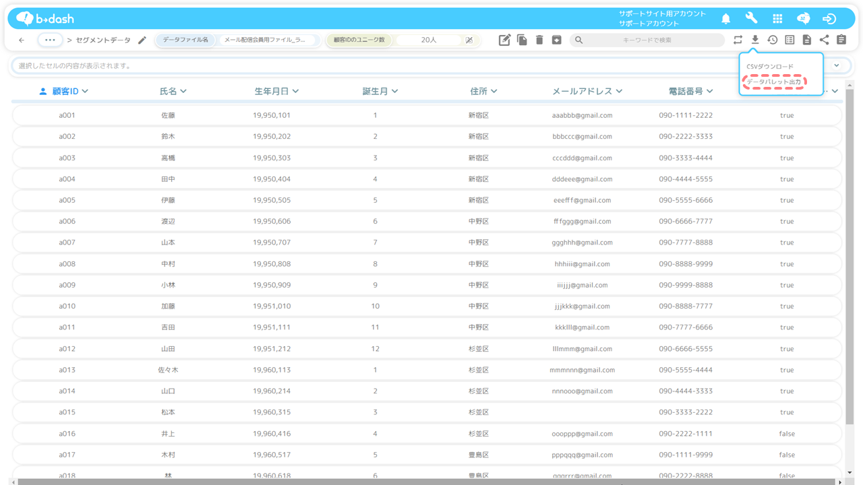Go back with the left arrow
This screenshot has width=863, height=485.
tap(22, 40)
